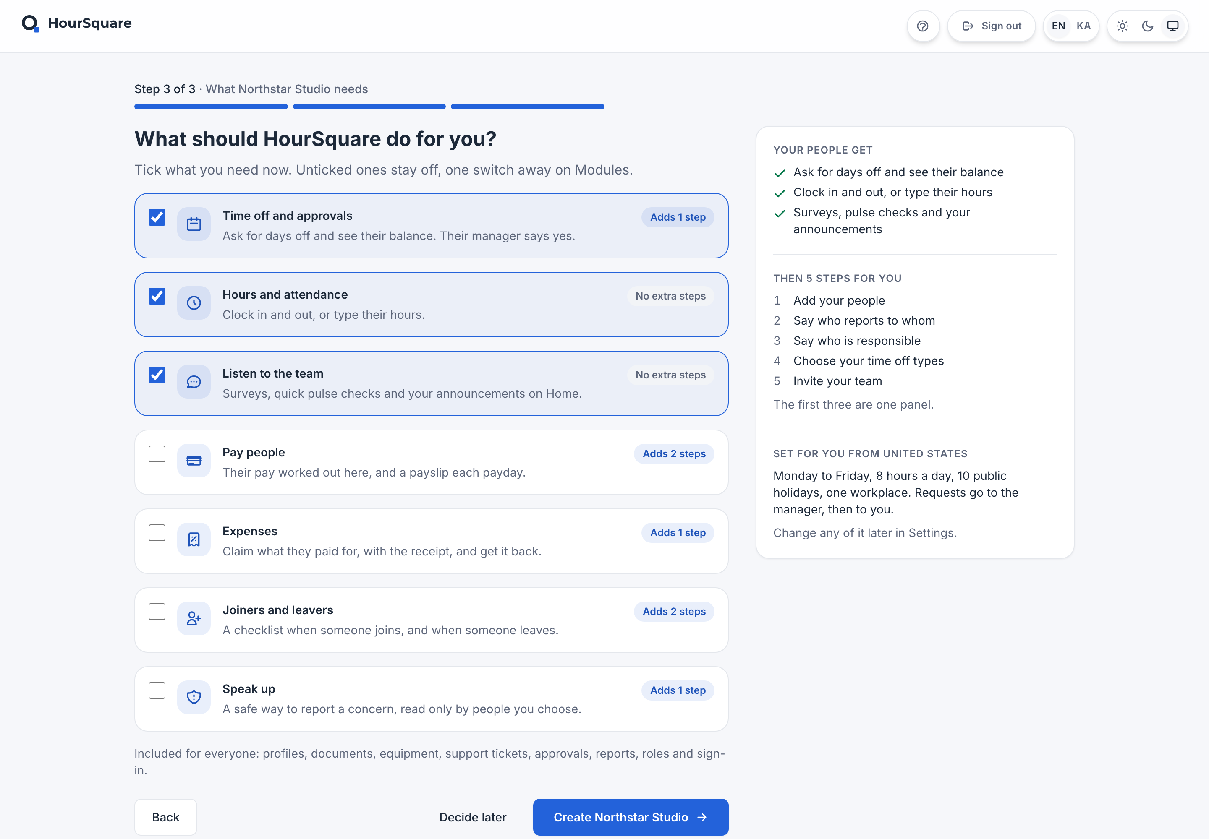Click "Choose your time off types" step

click(x=868, y=361)
